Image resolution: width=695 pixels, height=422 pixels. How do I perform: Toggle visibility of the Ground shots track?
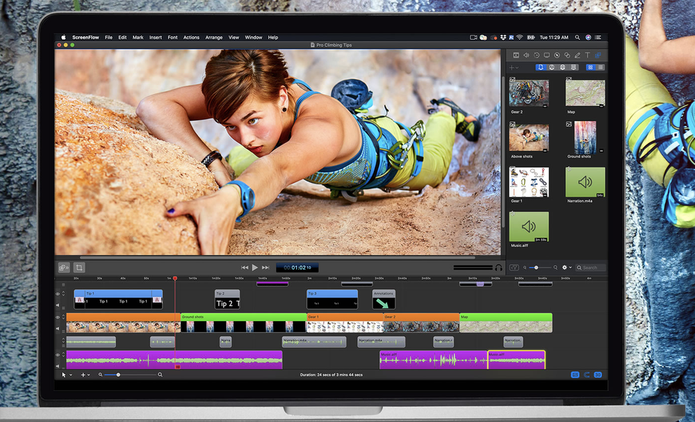[58, 318]
